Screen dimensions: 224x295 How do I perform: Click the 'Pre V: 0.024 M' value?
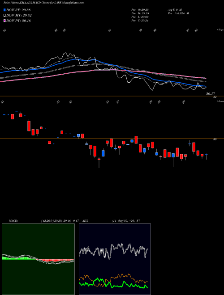[x=178, y=13]
